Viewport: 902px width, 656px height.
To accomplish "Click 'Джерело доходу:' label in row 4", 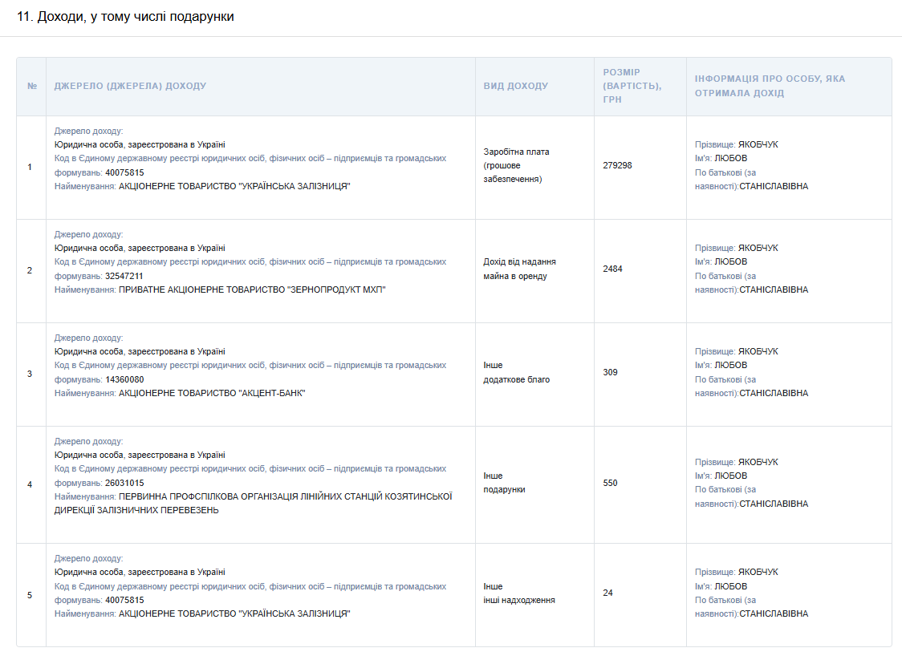I will pyautogui.click(x=88, y=442).
